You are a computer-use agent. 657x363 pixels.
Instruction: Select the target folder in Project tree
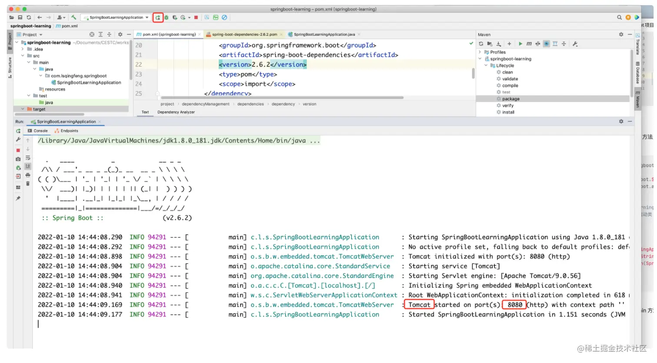coord(72,109)
